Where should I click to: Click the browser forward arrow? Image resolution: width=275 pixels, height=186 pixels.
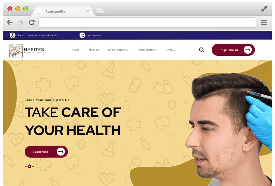tap(21, 22)
